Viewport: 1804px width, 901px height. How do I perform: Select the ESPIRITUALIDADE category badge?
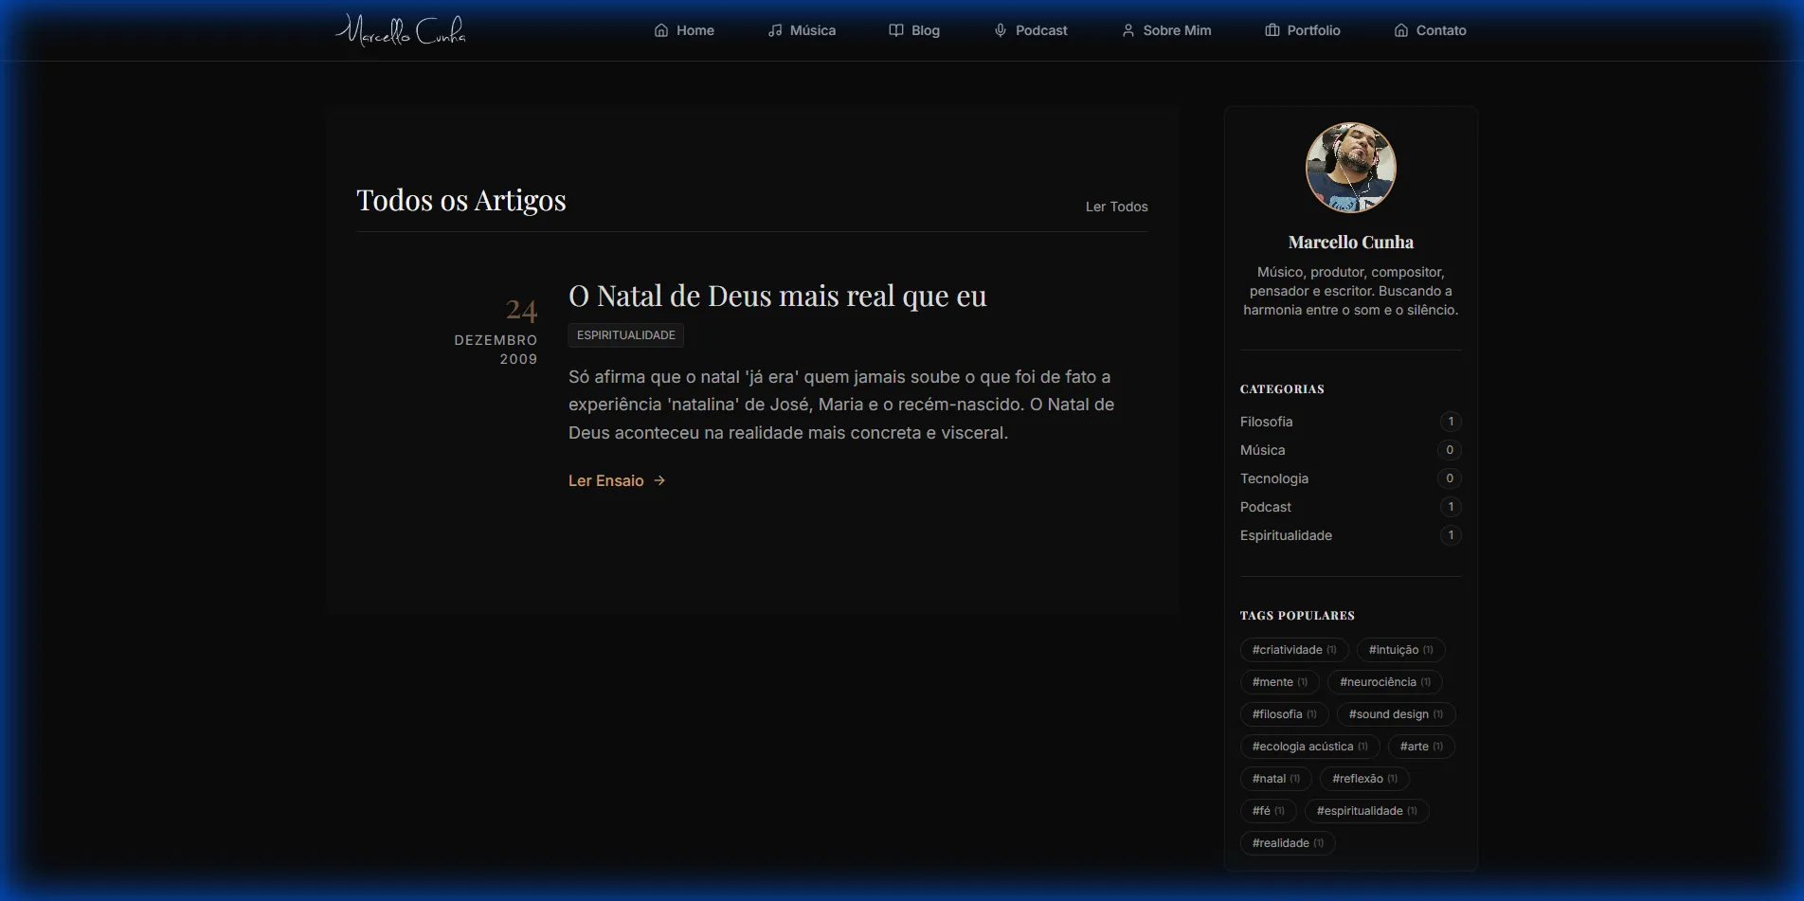(625, 335)
